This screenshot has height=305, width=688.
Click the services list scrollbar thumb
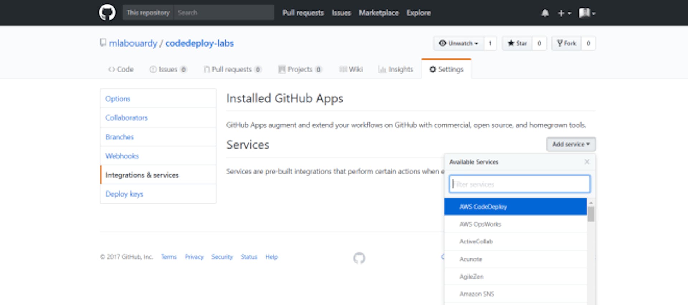[591, 214]
